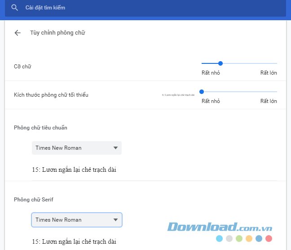This screenshot has width=291, height=250.
Task: Click the Serif font preview sample text
Action: coord(74,241)
